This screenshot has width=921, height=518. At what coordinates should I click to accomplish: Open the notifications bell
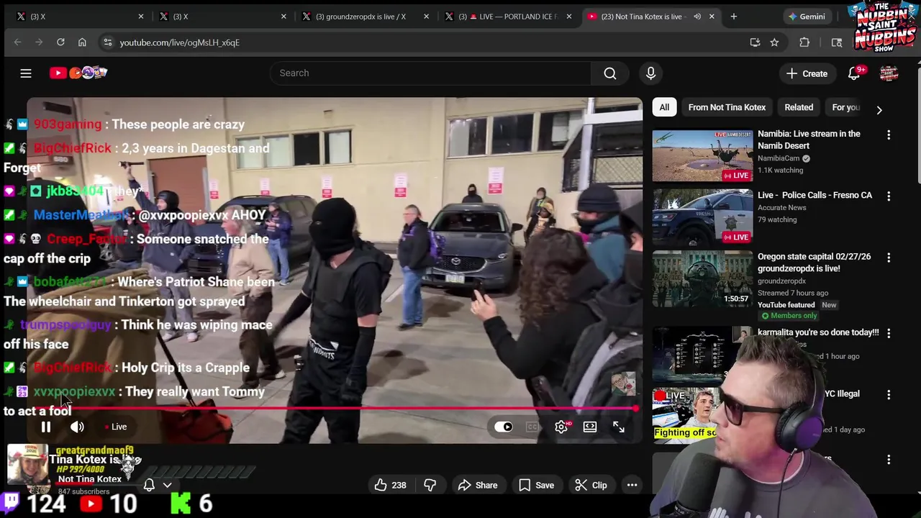(x=854, y=73)
